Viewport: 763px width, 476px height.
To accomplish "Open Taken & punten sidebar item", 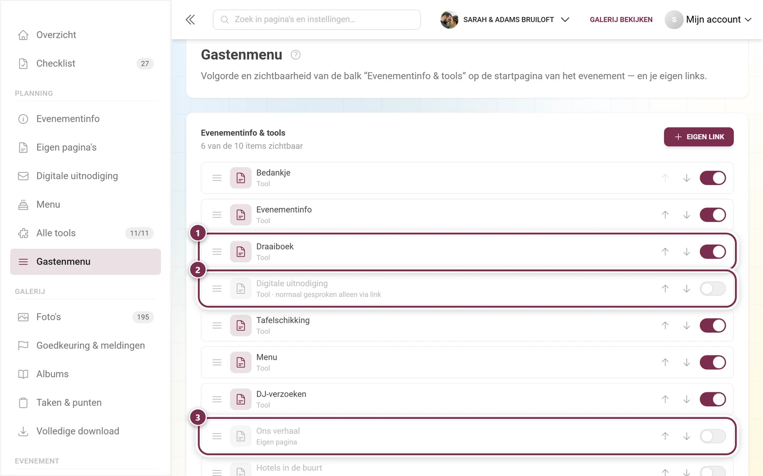I will 85,403.
